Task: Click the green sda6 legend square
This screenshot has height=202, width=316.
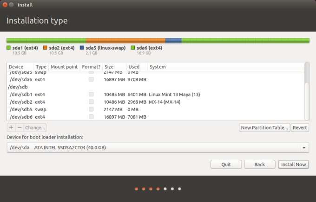Action: [133, 48]
